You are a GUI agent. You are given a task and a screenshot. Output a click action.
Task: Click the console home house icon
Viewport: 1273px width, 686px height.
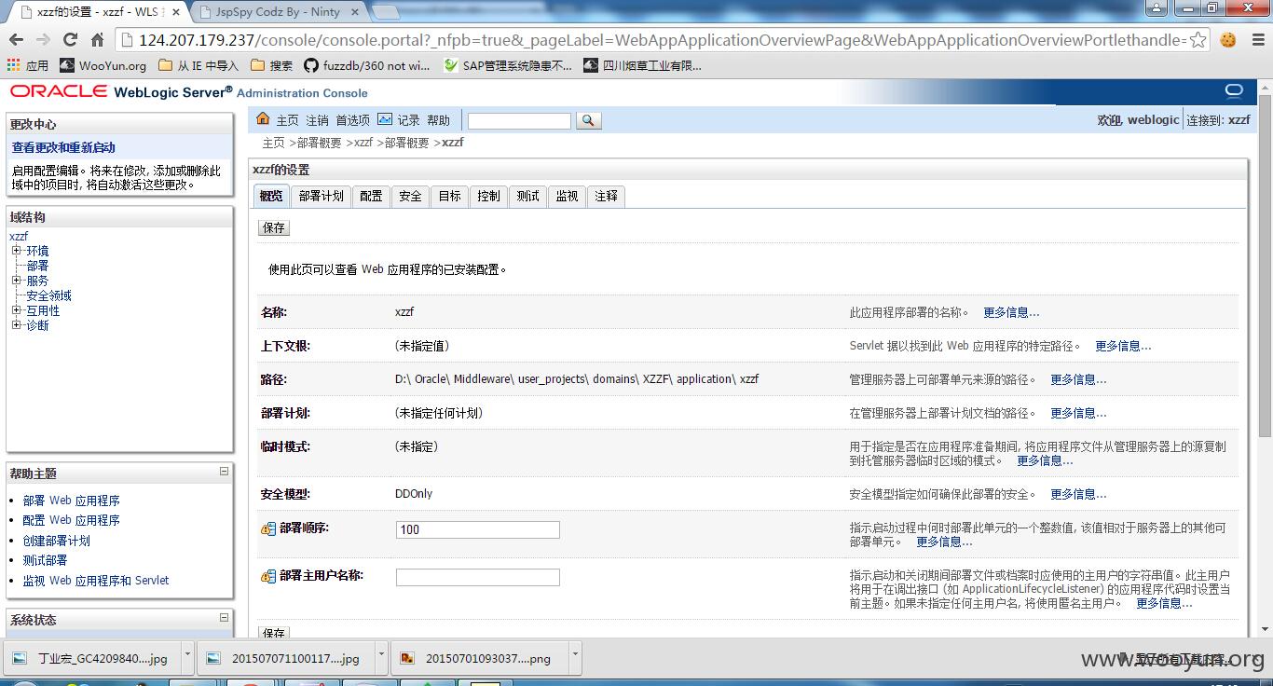[263, 119]
